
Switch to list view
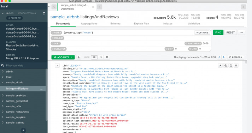pyautogui.click(x=94, y=57)
